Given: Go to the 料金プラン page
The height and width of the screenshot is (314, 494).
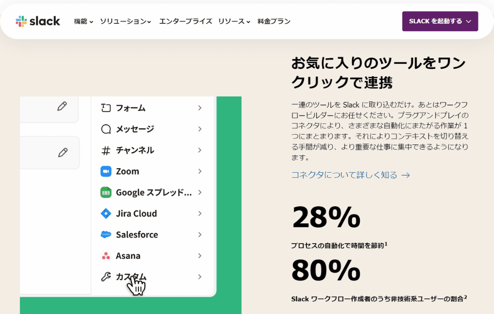Looking at the screenshot, I should coord(274,22).
